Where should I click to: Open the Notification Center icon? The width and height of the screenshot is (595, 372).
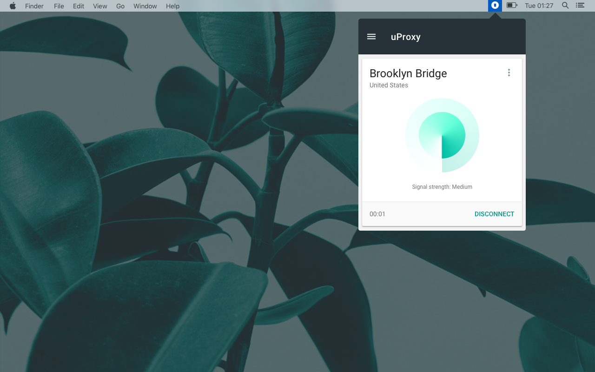click(x=580, y=6)
